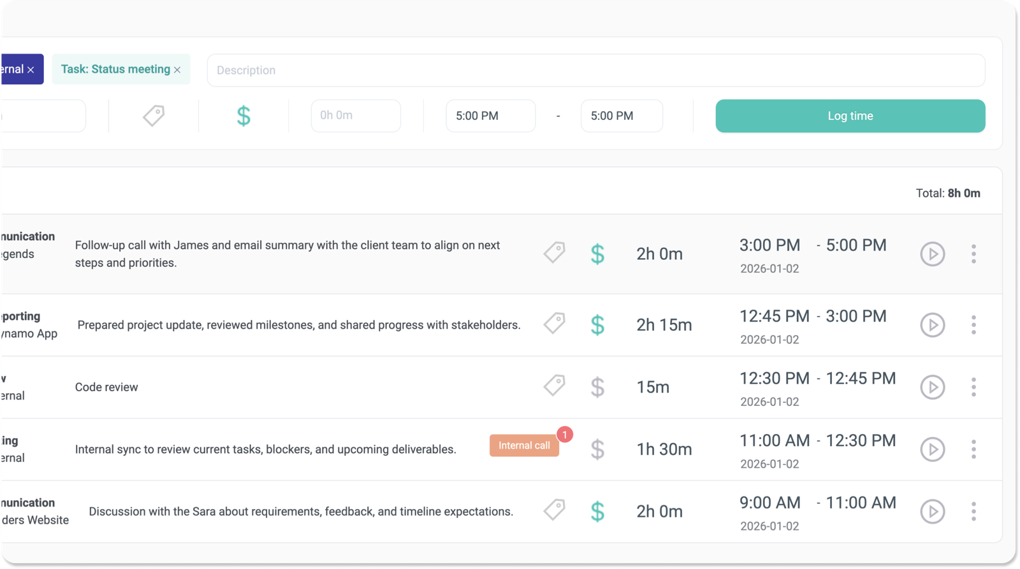The image size is (1020, 569).
Task: Remove the Task: Status meeting chip
Action: coord(177,69)
